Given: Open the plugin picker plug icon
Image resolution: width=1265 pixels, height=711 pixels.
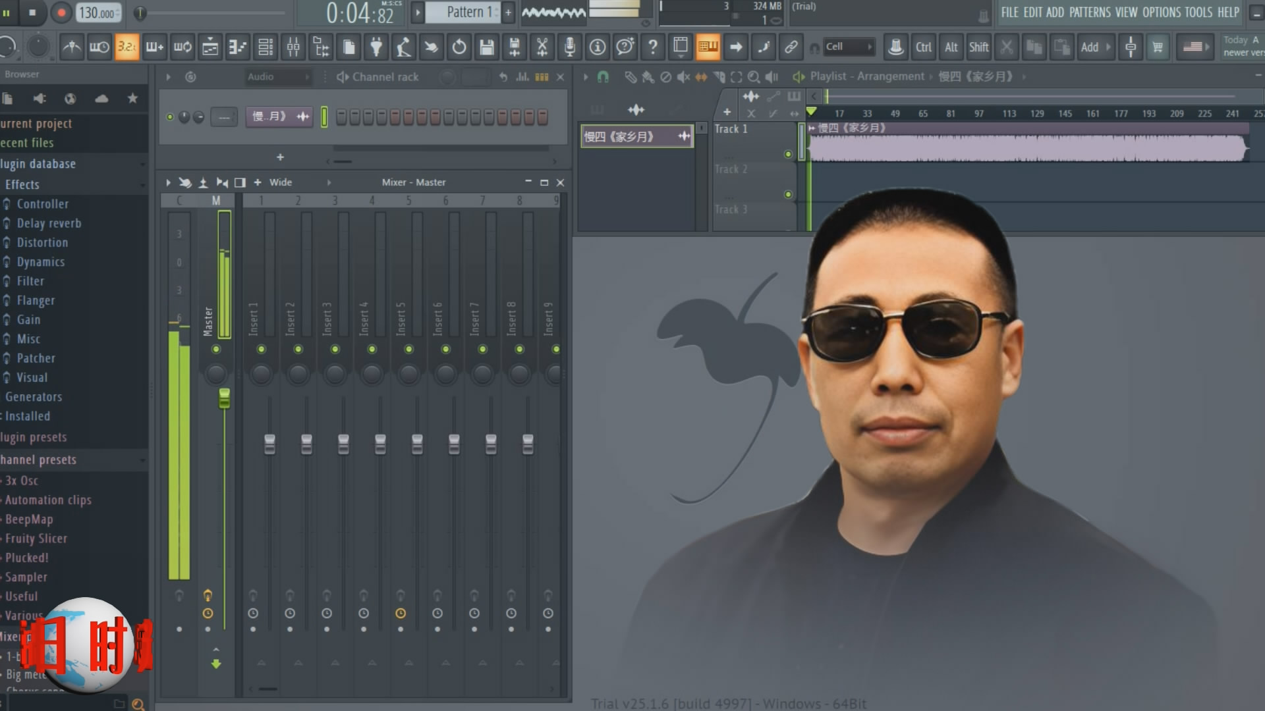Looking at the screenshot, I should 376,47.
